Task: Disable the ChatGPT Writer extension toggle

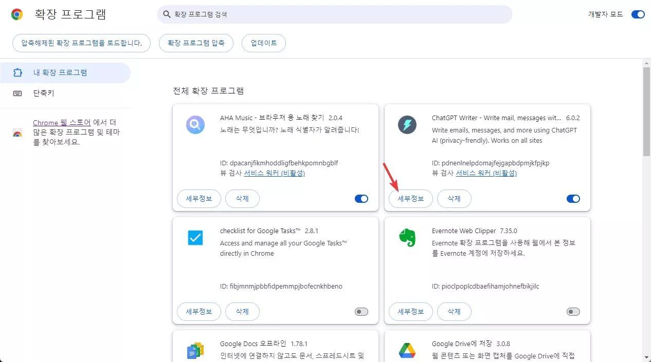Action: (x=573, y=199)
